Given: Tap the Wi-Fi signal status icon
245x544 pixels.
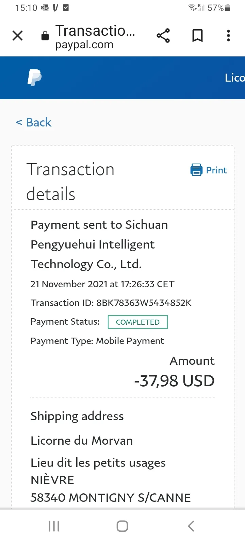Looking at the screenshot, I should (x=193, y=7).
